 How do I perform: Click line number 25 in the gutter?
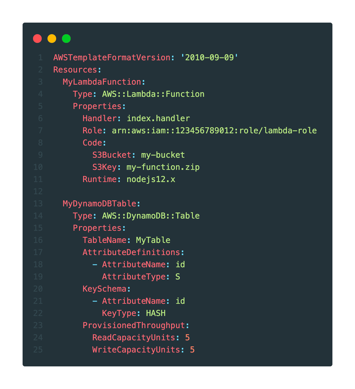click(x=38, y=350)
